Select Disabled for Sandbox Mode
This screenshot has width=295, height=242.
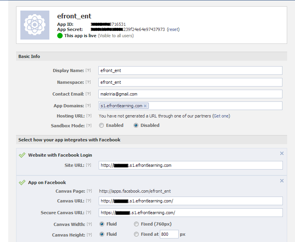136,125
